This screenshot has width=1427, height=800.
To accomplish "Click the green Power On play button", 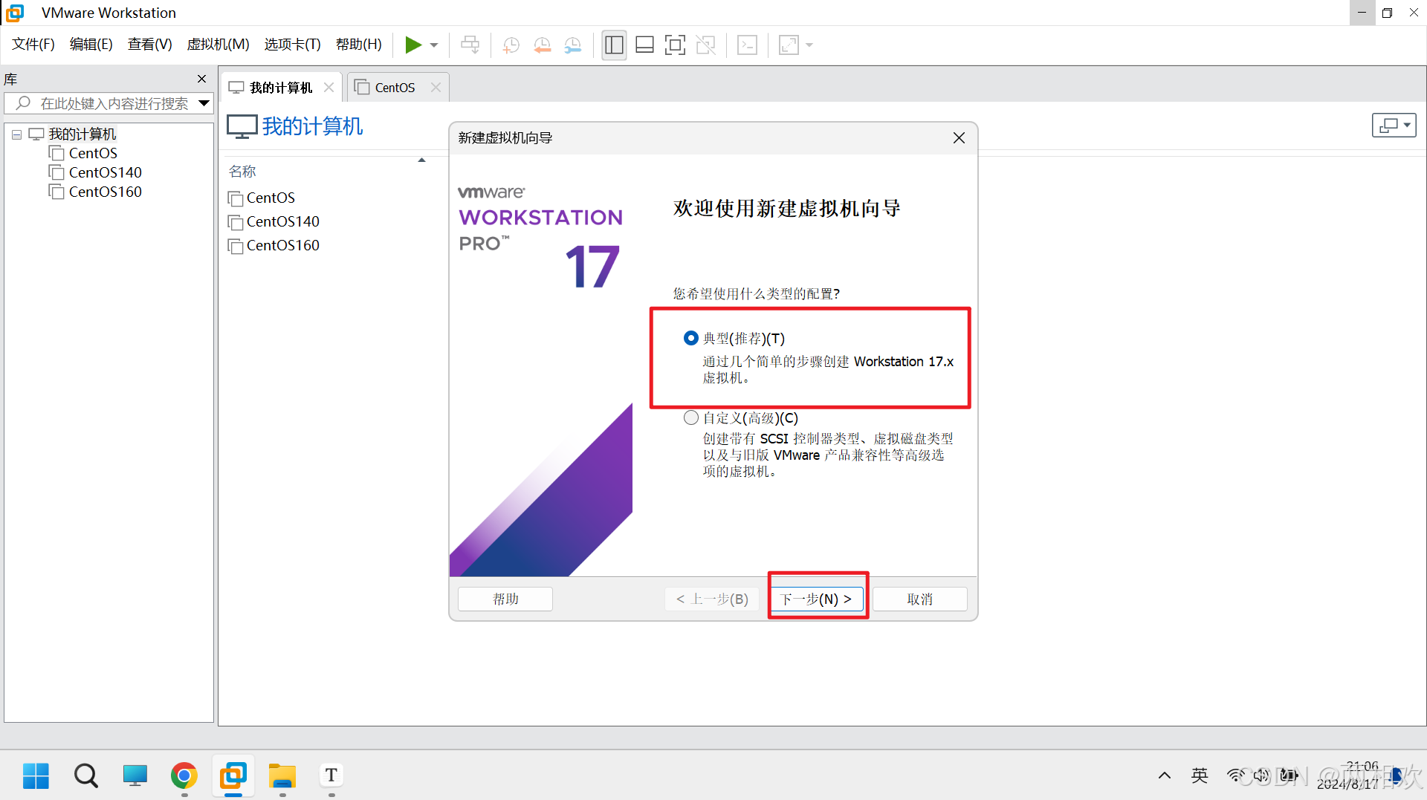I will click(x=413, y=45).
